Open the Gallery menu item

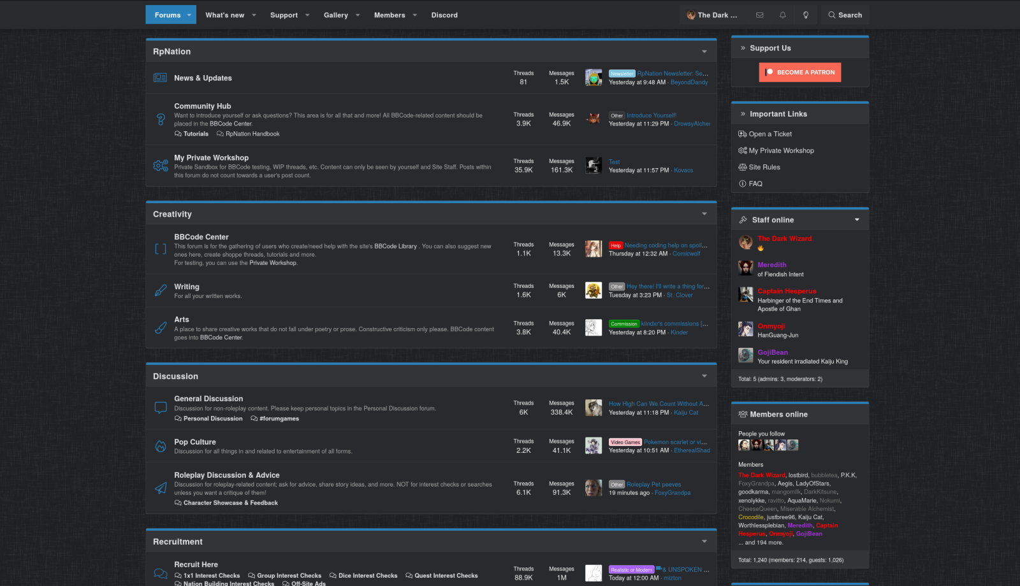point(335,15)
